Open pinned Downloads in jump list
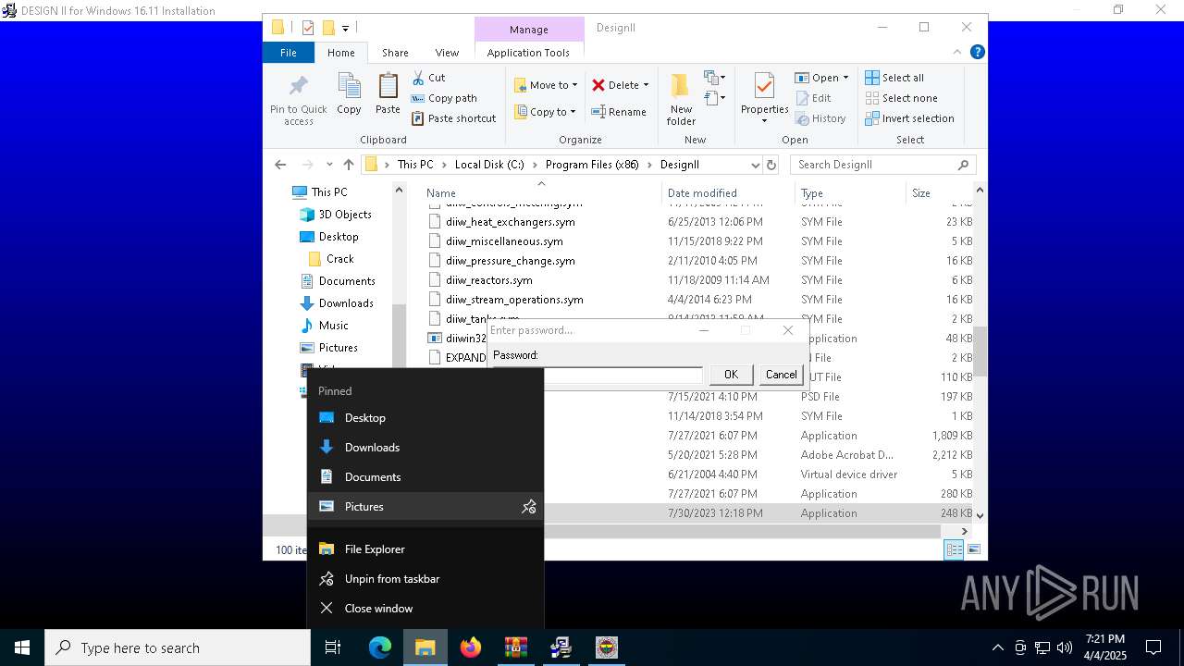Viewport: 1184px width, 666px height. [x=425, y=448]
